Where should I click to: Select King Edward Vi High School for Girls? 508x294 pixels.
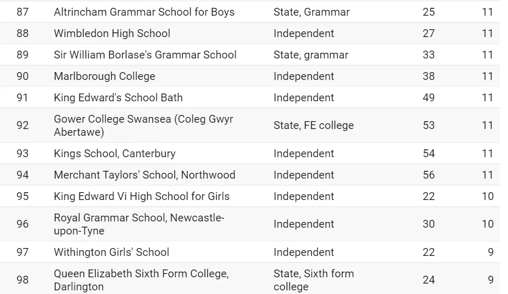(x=141, y=196)
